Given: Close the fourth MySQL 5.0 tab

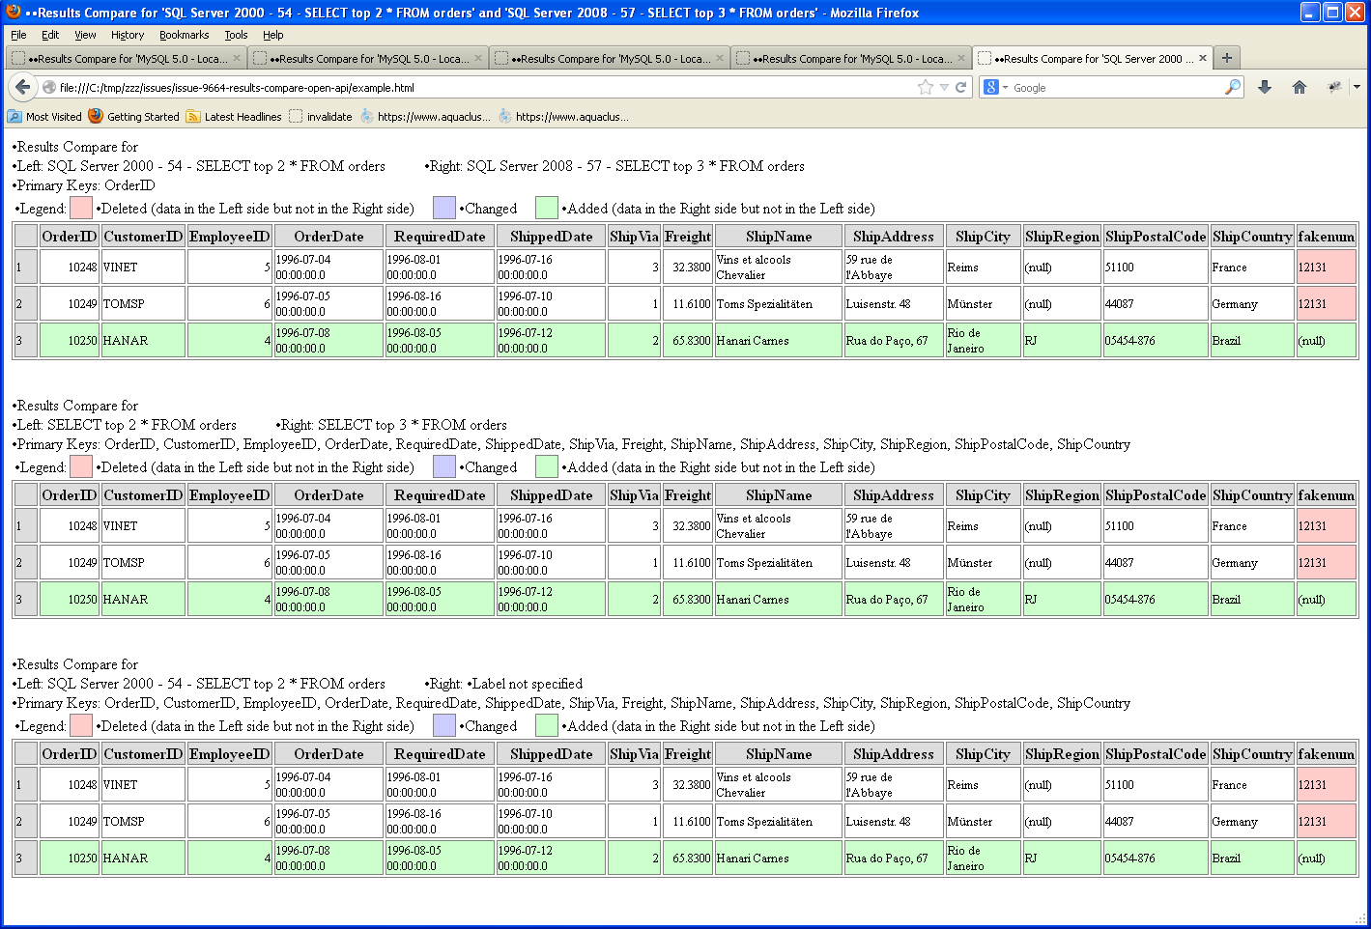Looking at the screenshot, I should tap(961, 58).
